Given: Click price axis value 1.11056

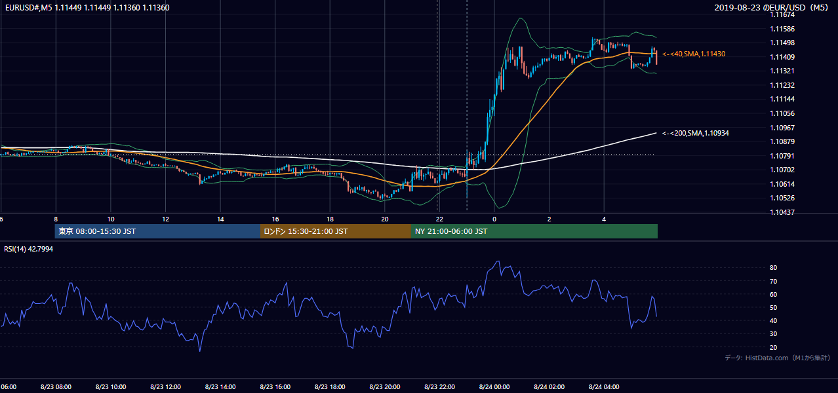Looking at the screenshot, I should coord(782,113).
